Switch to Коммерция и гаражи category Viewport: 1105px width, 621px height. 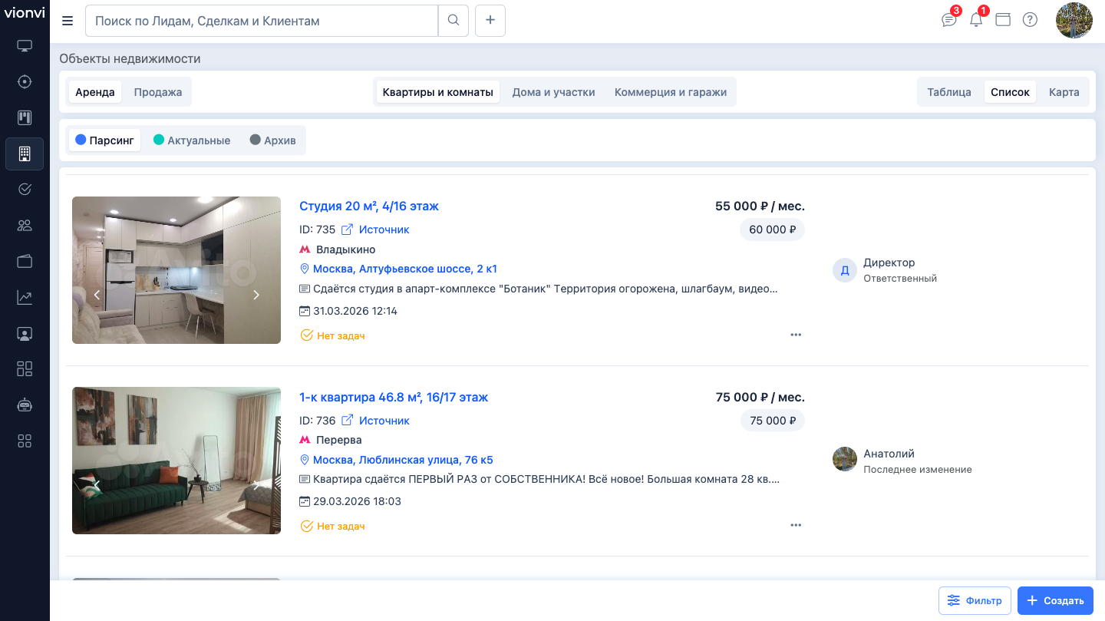pos(671,92)
